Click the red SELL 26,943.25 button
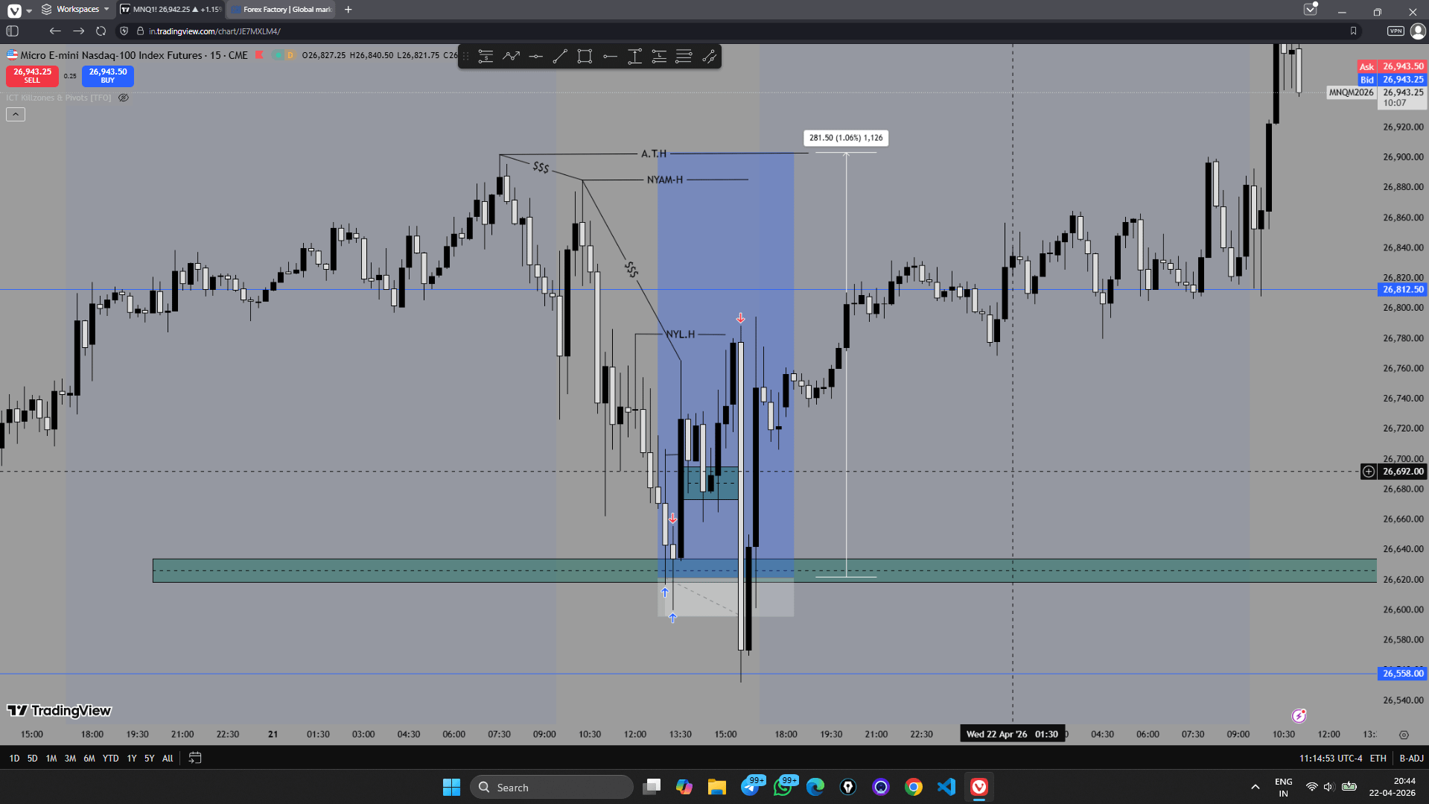1429x804 pixels. [x=32, y=75]
